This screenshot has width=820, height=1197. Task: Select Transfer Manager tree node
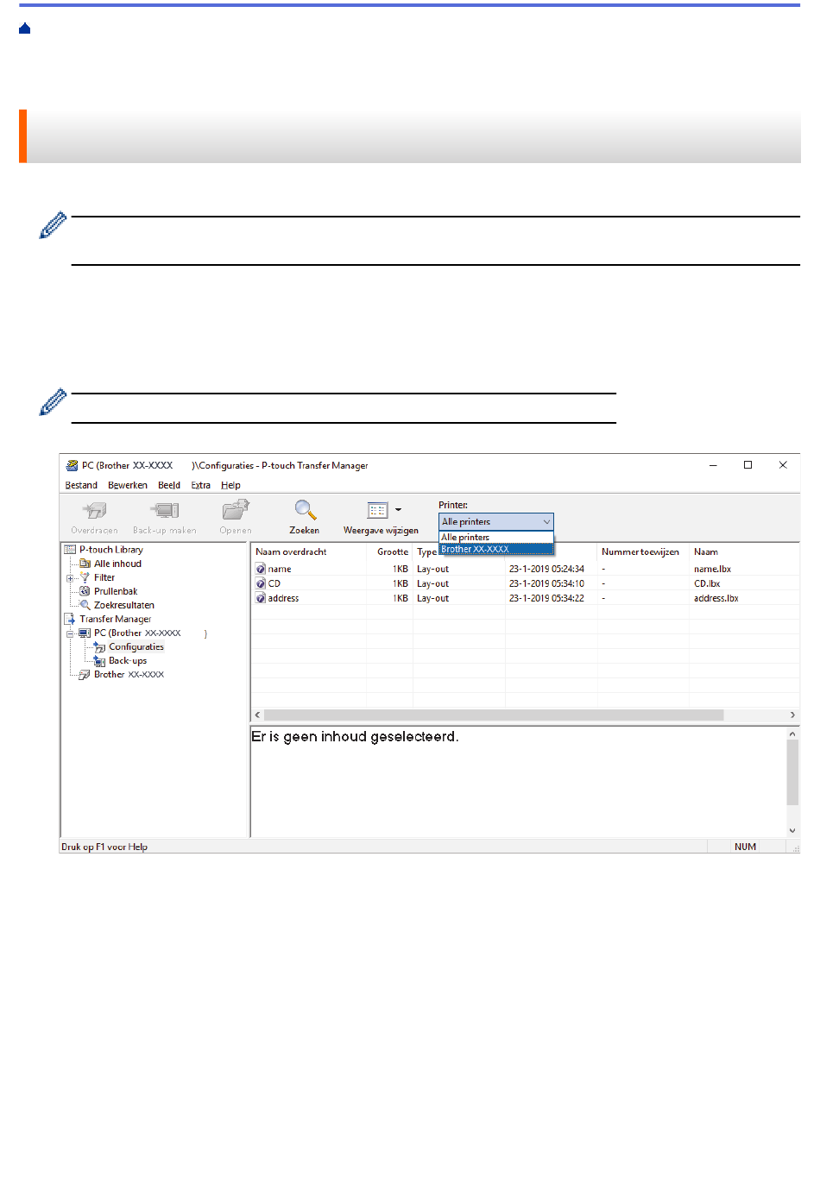(x=116, y=619)
